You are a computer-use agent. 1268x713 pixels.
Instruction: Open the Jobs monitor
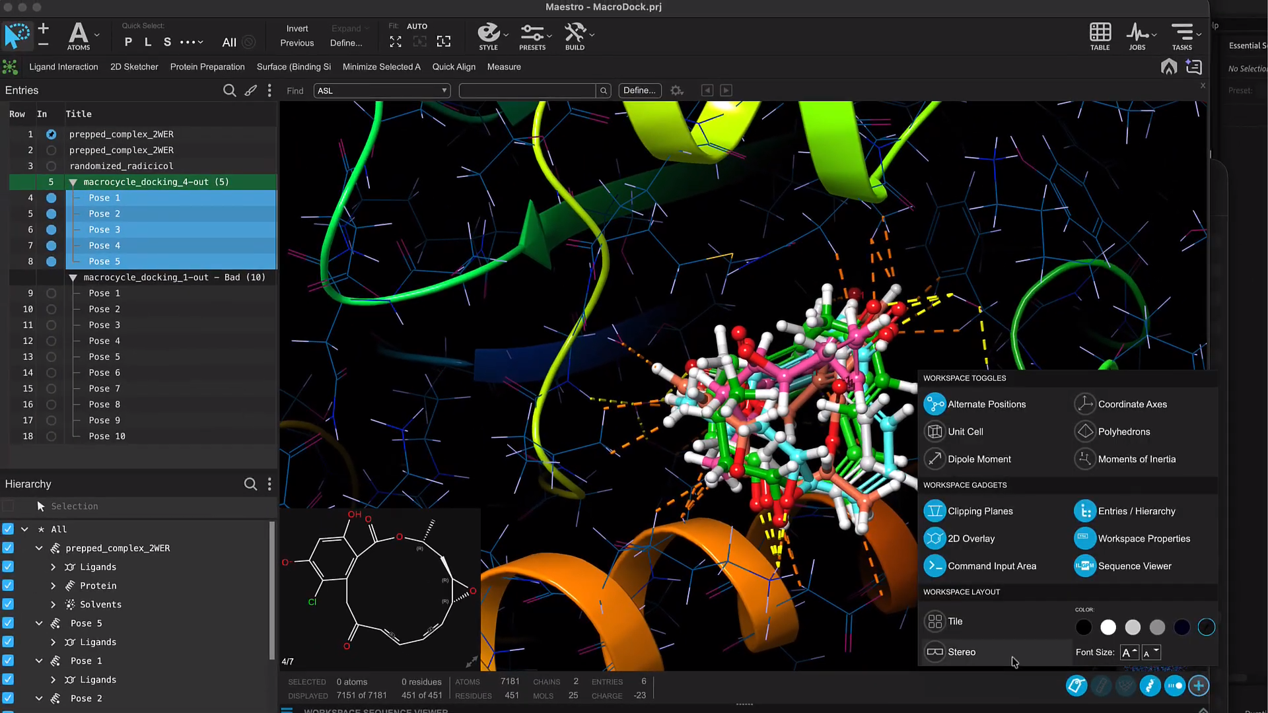[x=1137, y=36]
